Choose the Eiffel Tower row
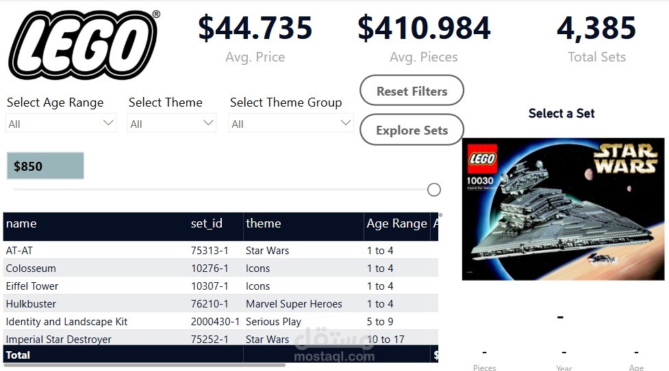This screenshot has height=371, width=669. coord(32,286)
